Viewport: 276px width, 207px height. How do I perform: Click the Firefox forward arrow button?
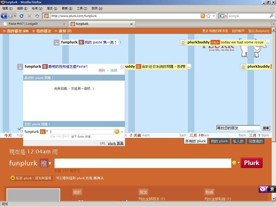(x=10, y=16)
